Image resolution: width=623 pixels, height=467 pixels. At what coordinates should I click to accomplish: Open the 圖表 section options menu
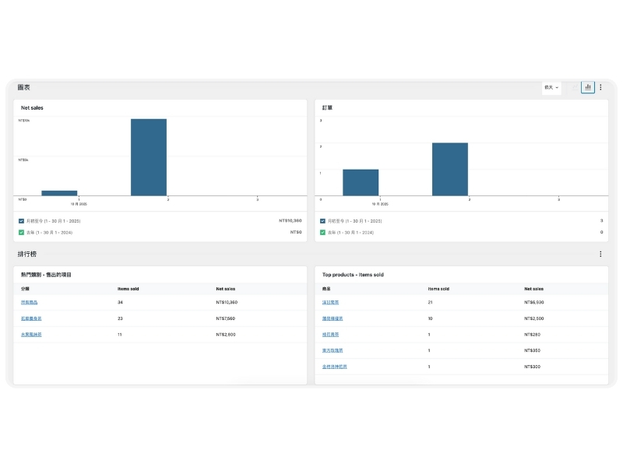[x=600, y=87]
